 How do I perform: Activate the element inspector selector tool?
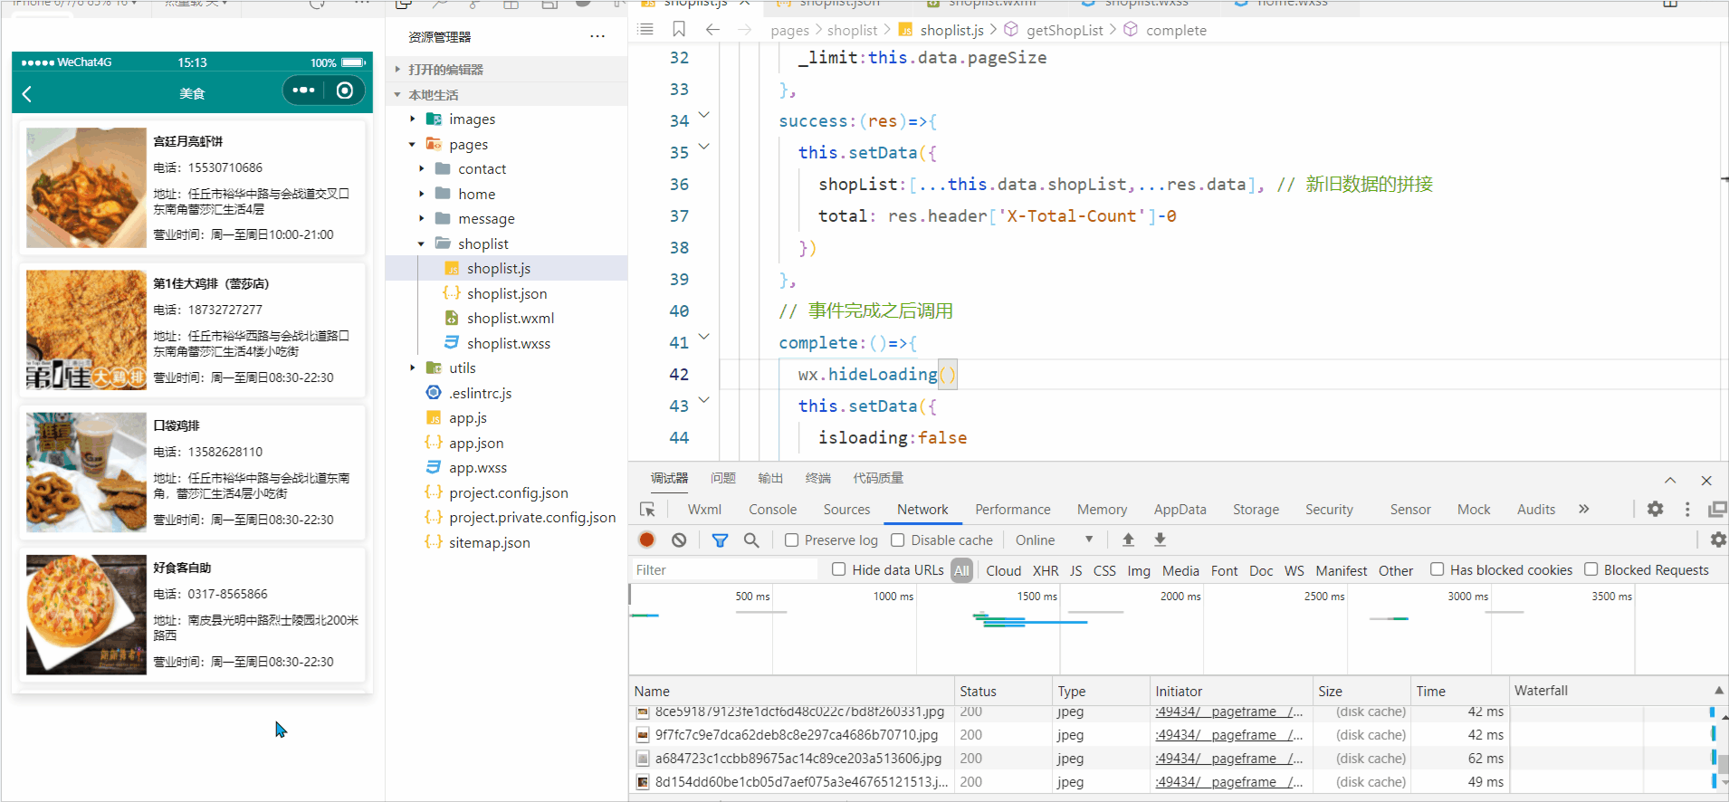(x=647, y=510)
